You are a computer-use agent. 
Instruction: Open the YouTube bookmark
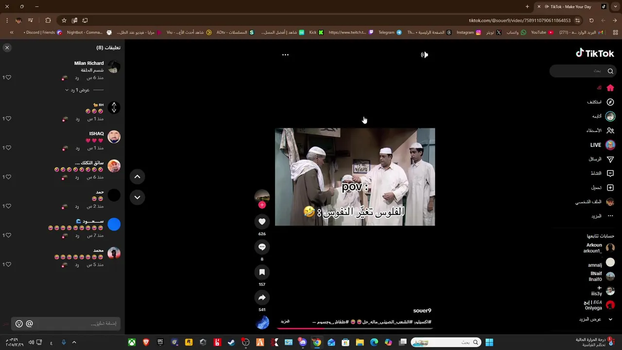(542, 33)
